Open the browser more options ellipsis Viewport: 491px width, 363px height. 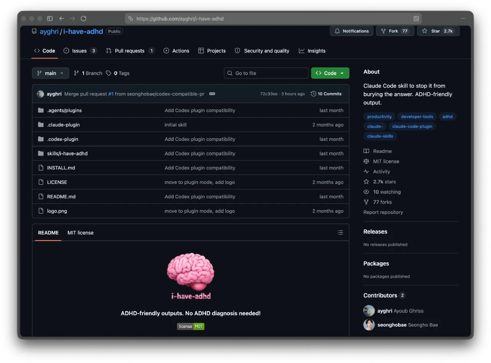point(463,18)
